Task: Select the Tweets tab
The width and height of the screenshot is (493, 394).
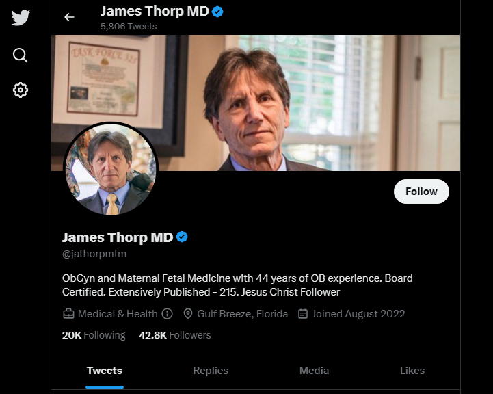Action: 105,371
